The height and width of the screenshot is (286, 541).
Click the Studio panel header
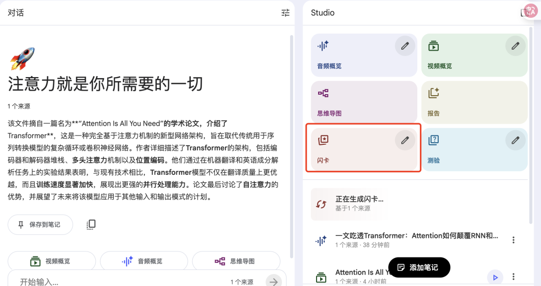[323, 13]
